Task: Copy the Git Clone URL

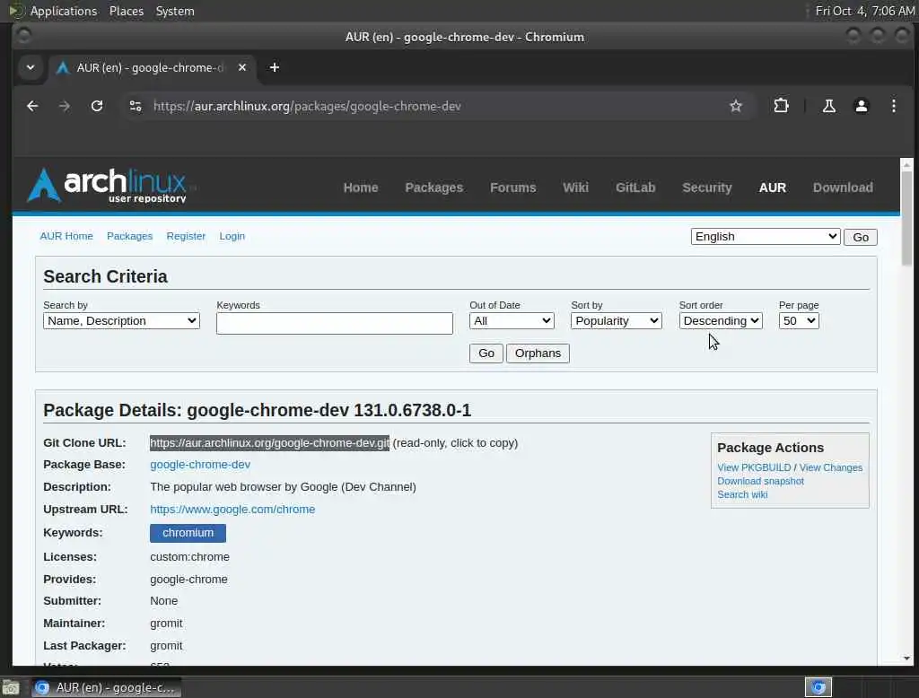Action: tap(269, 442)
